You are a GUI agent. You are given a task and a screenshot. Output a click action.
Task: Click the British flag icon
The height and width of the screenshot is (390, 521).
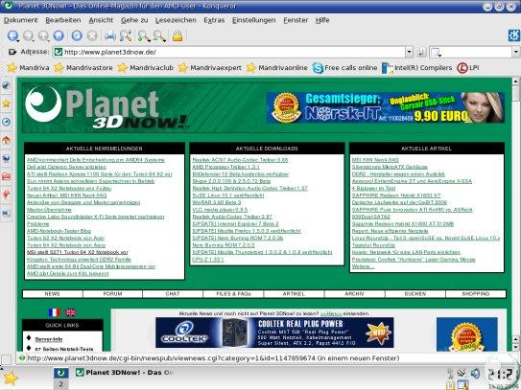pyautogui.click(x=71, y=312)
